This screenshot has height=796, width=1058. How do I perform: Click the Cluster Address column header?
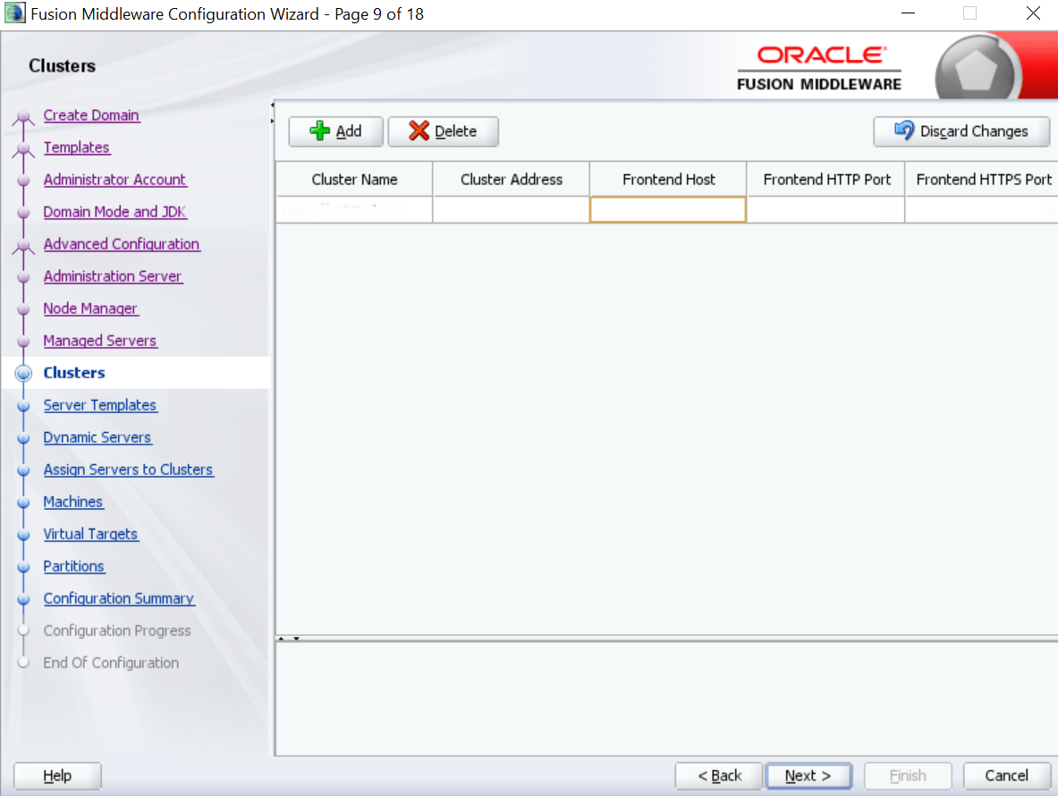point(512,180)
